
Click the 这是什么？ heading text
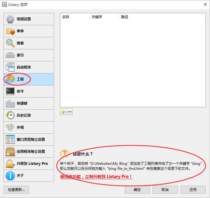coord(83,154)
